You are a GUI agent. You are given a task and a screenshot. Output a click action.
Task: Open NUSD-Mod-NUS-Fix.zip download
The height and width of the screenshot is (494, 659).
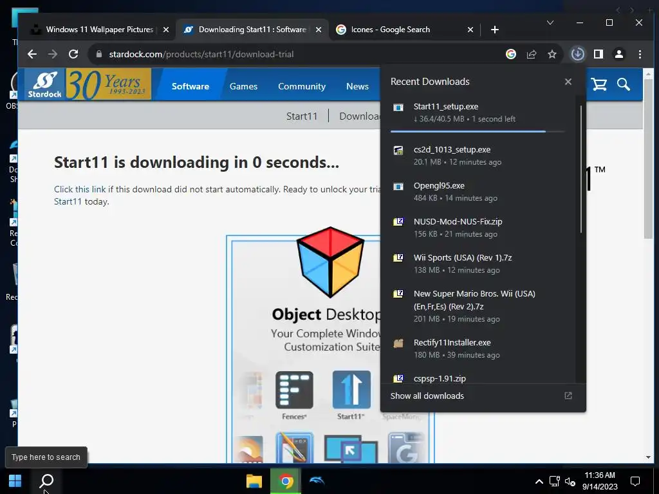pos(479,228)
